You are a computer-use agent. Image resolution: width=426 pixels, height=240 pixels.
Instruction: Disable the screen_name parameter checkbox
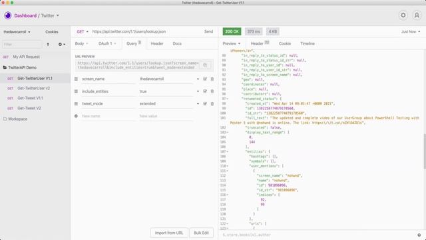205,79
